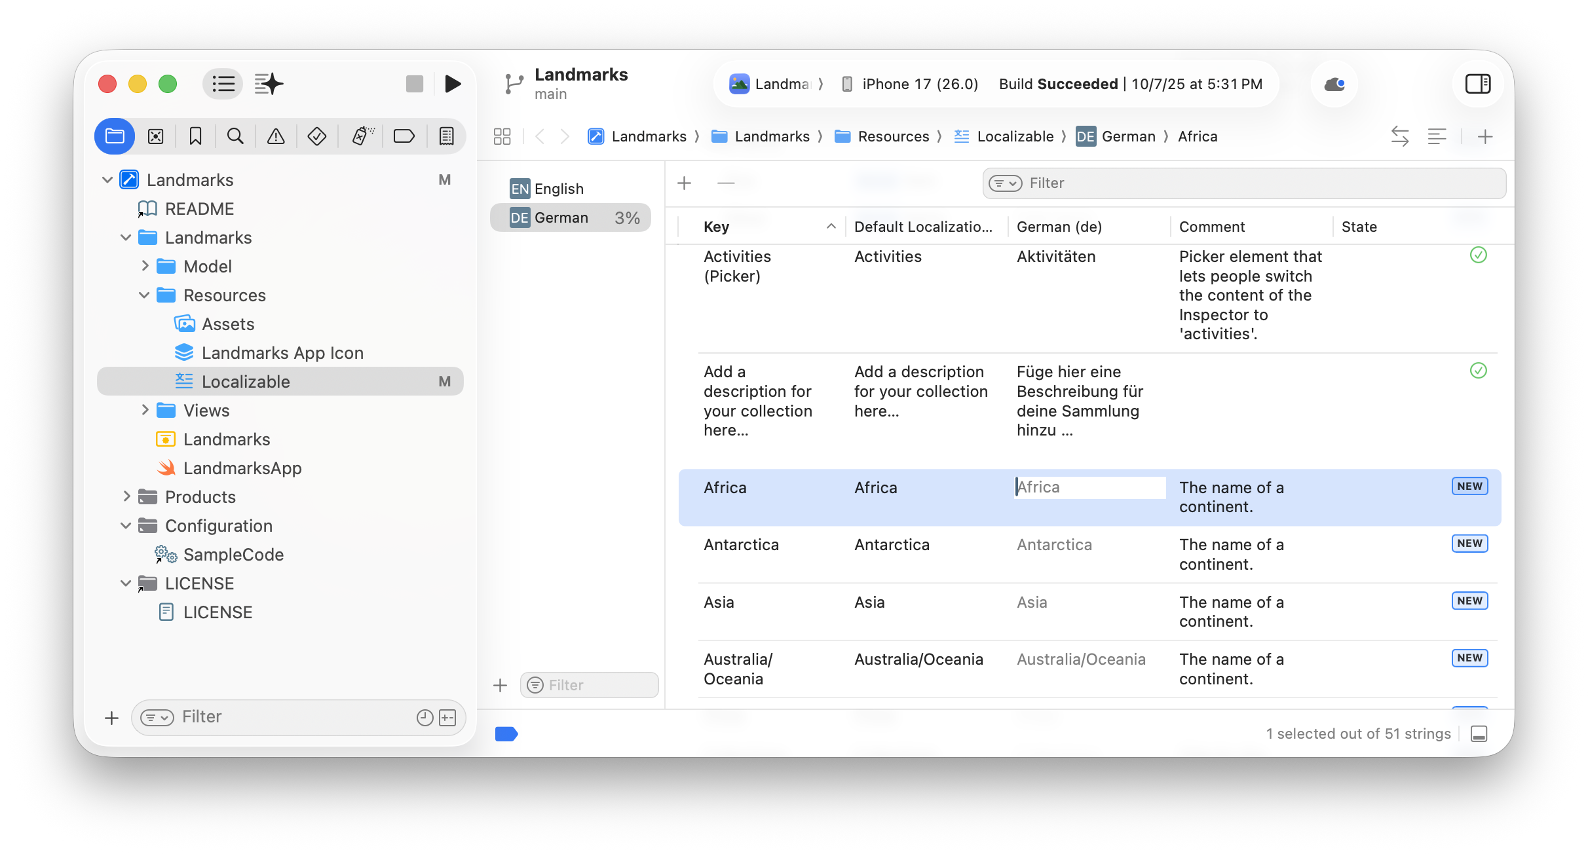Screen dimensions: 1588x854
Task: Add a new string with the plus button
Action: [684, 183]
